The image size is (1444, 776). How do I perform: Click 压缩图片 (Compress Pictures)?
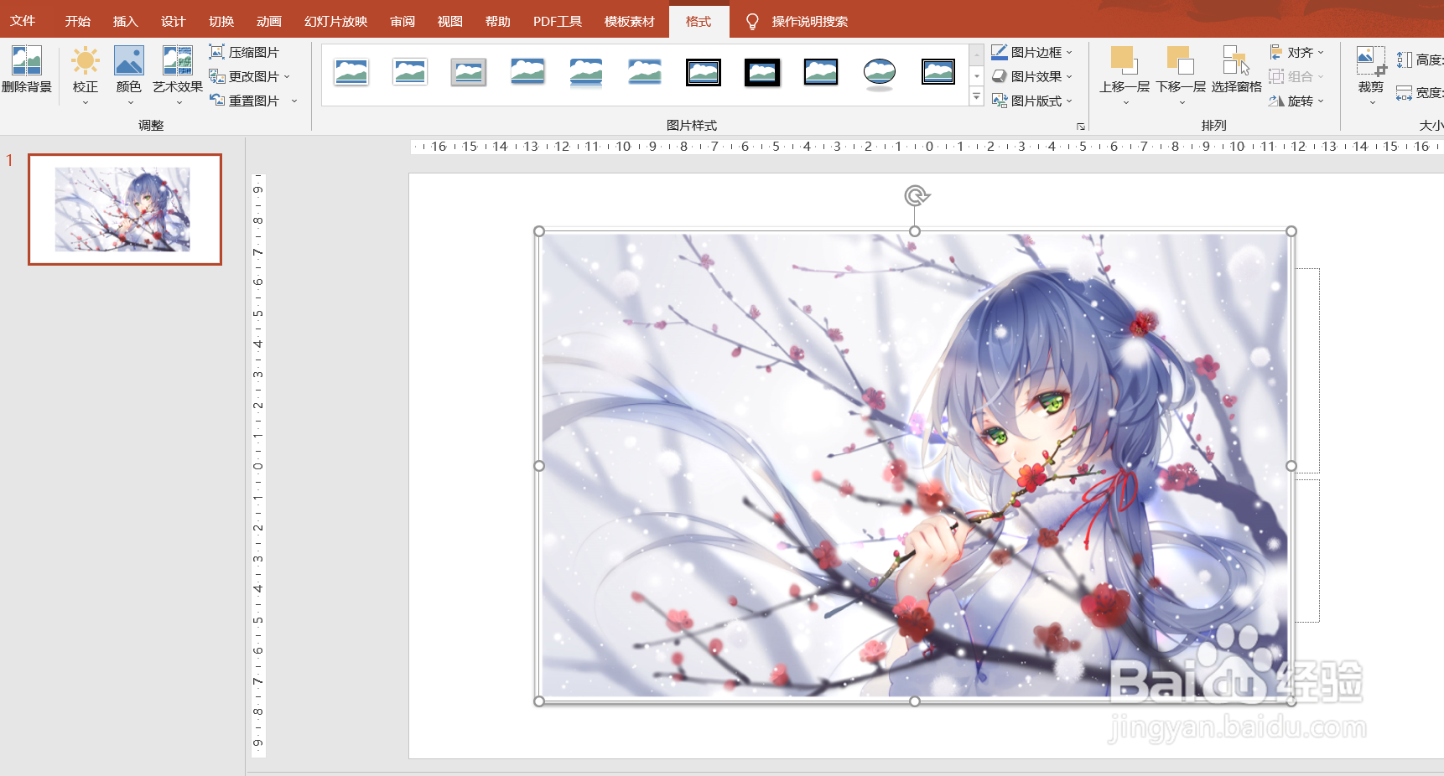[x=244, y=52]
